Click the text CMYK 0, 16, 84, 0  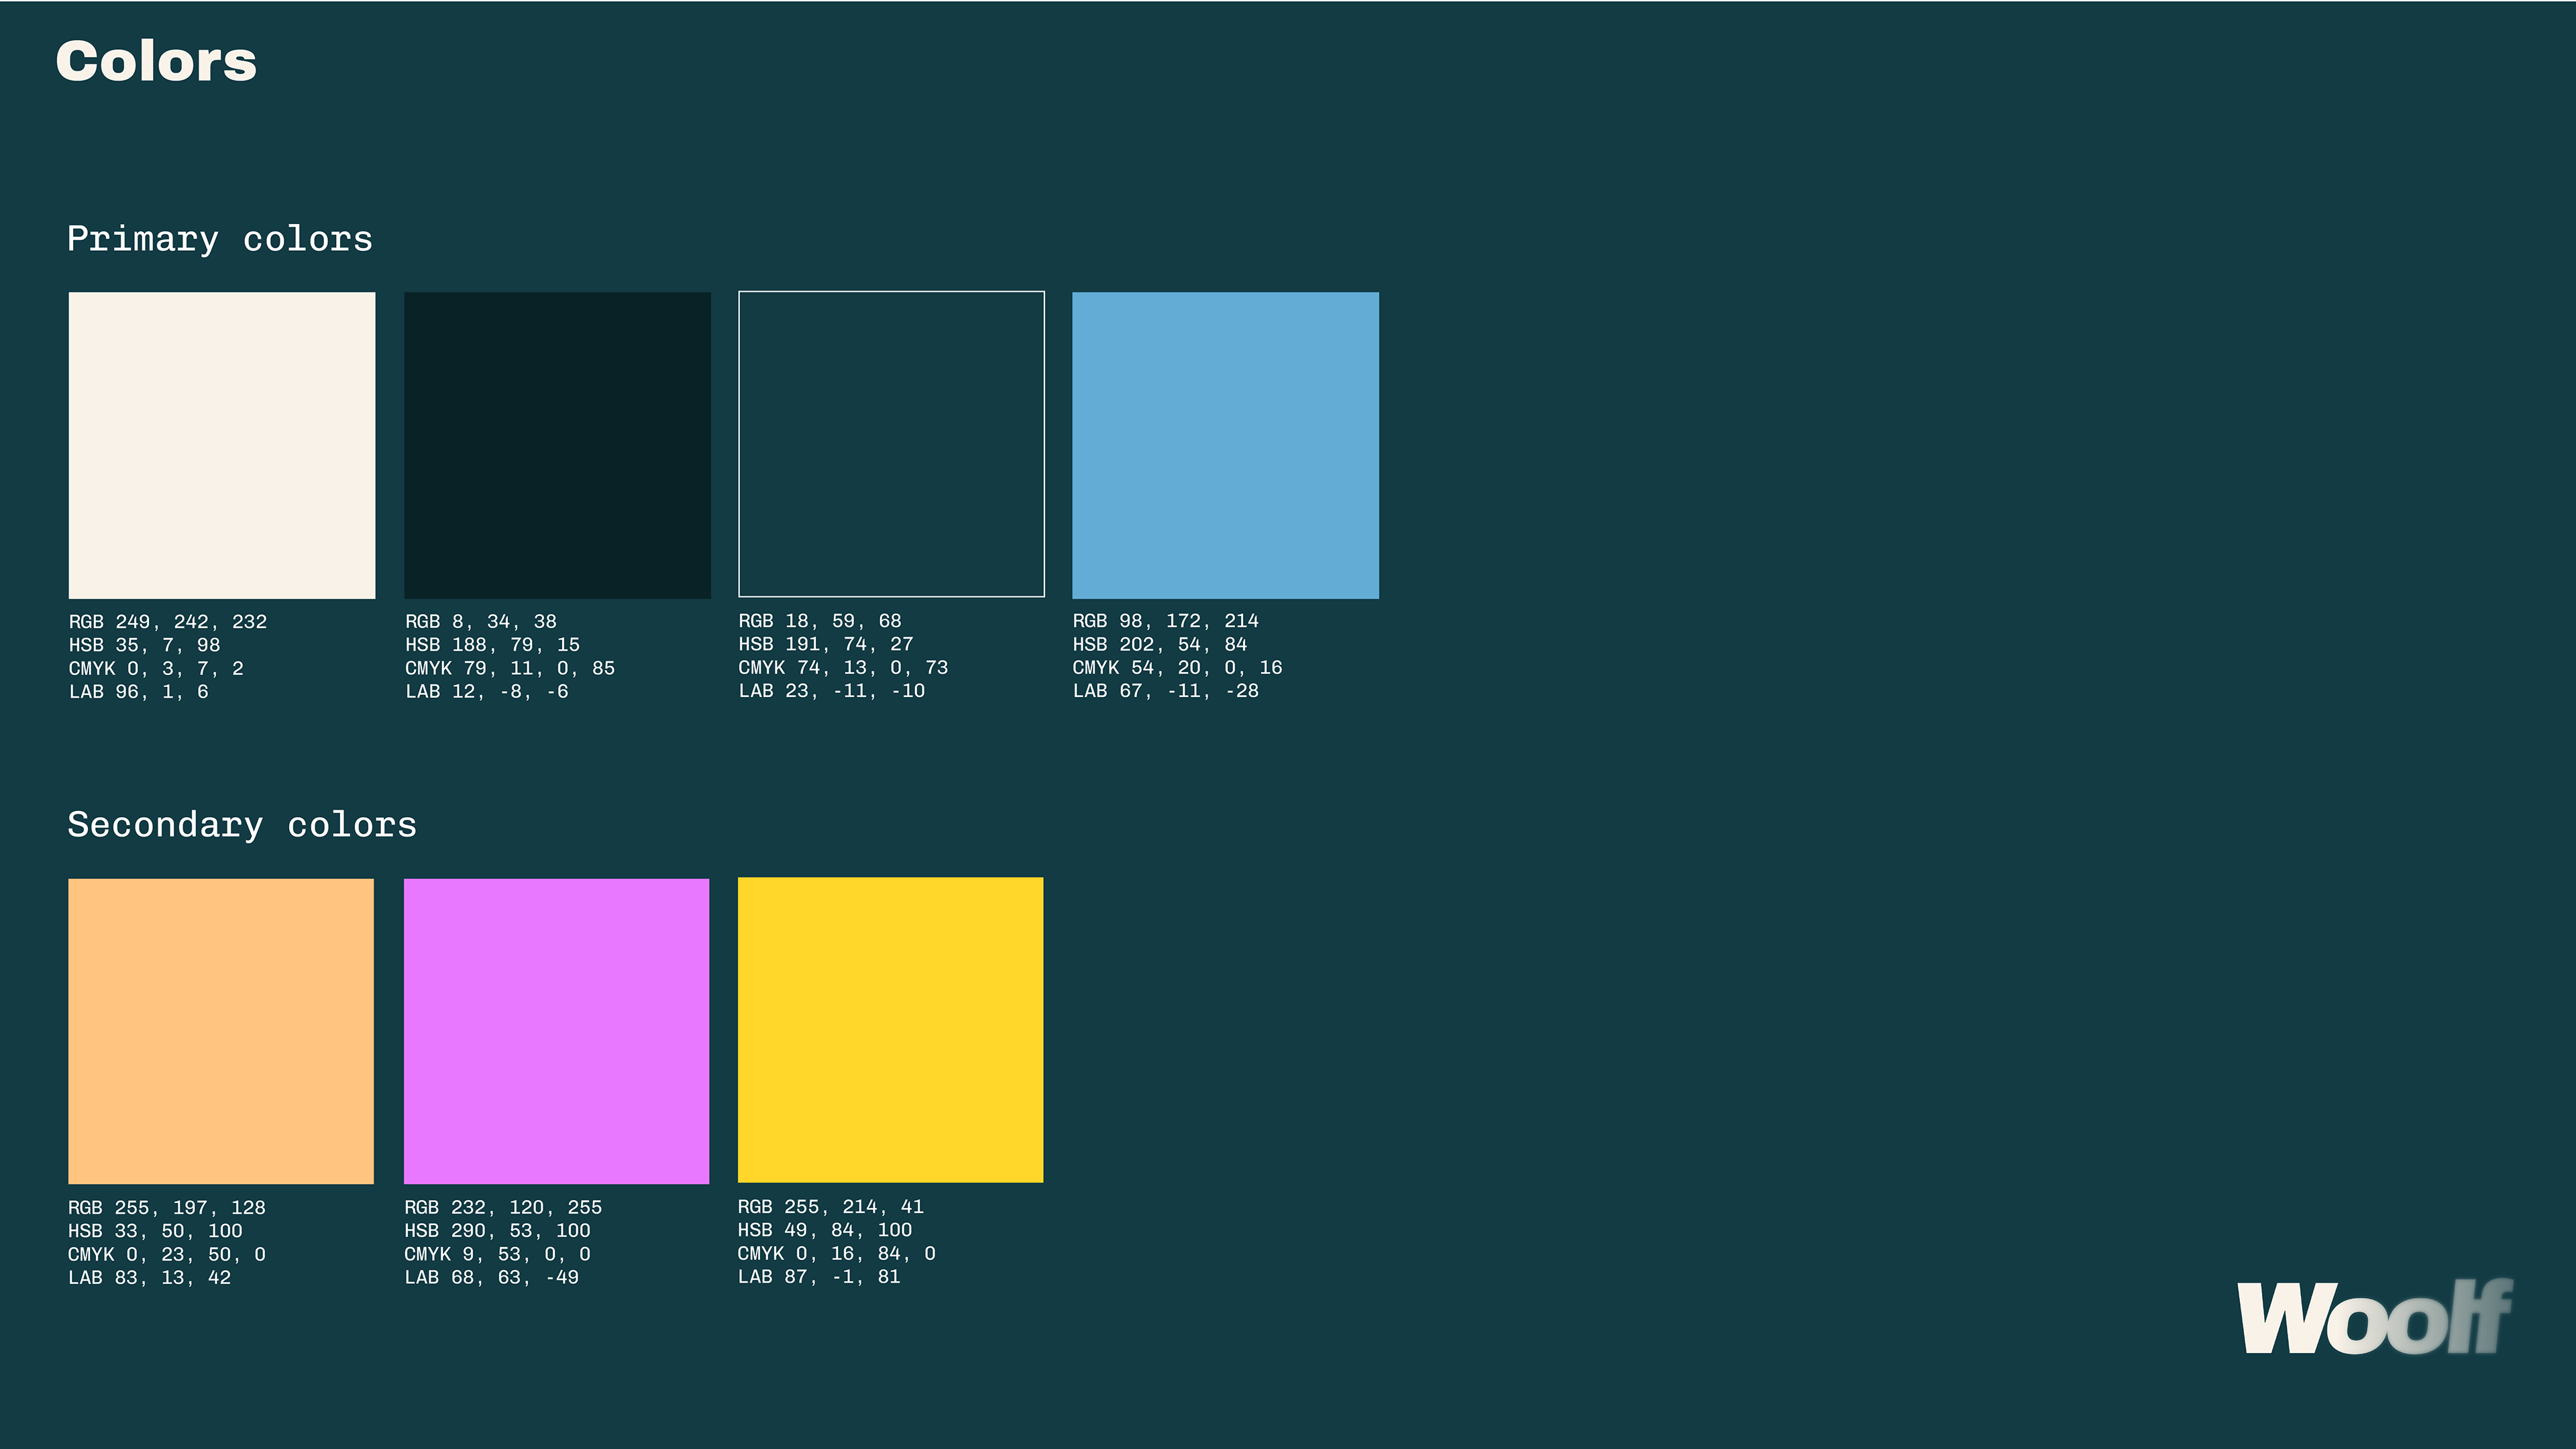click(x=837, y=1253)
